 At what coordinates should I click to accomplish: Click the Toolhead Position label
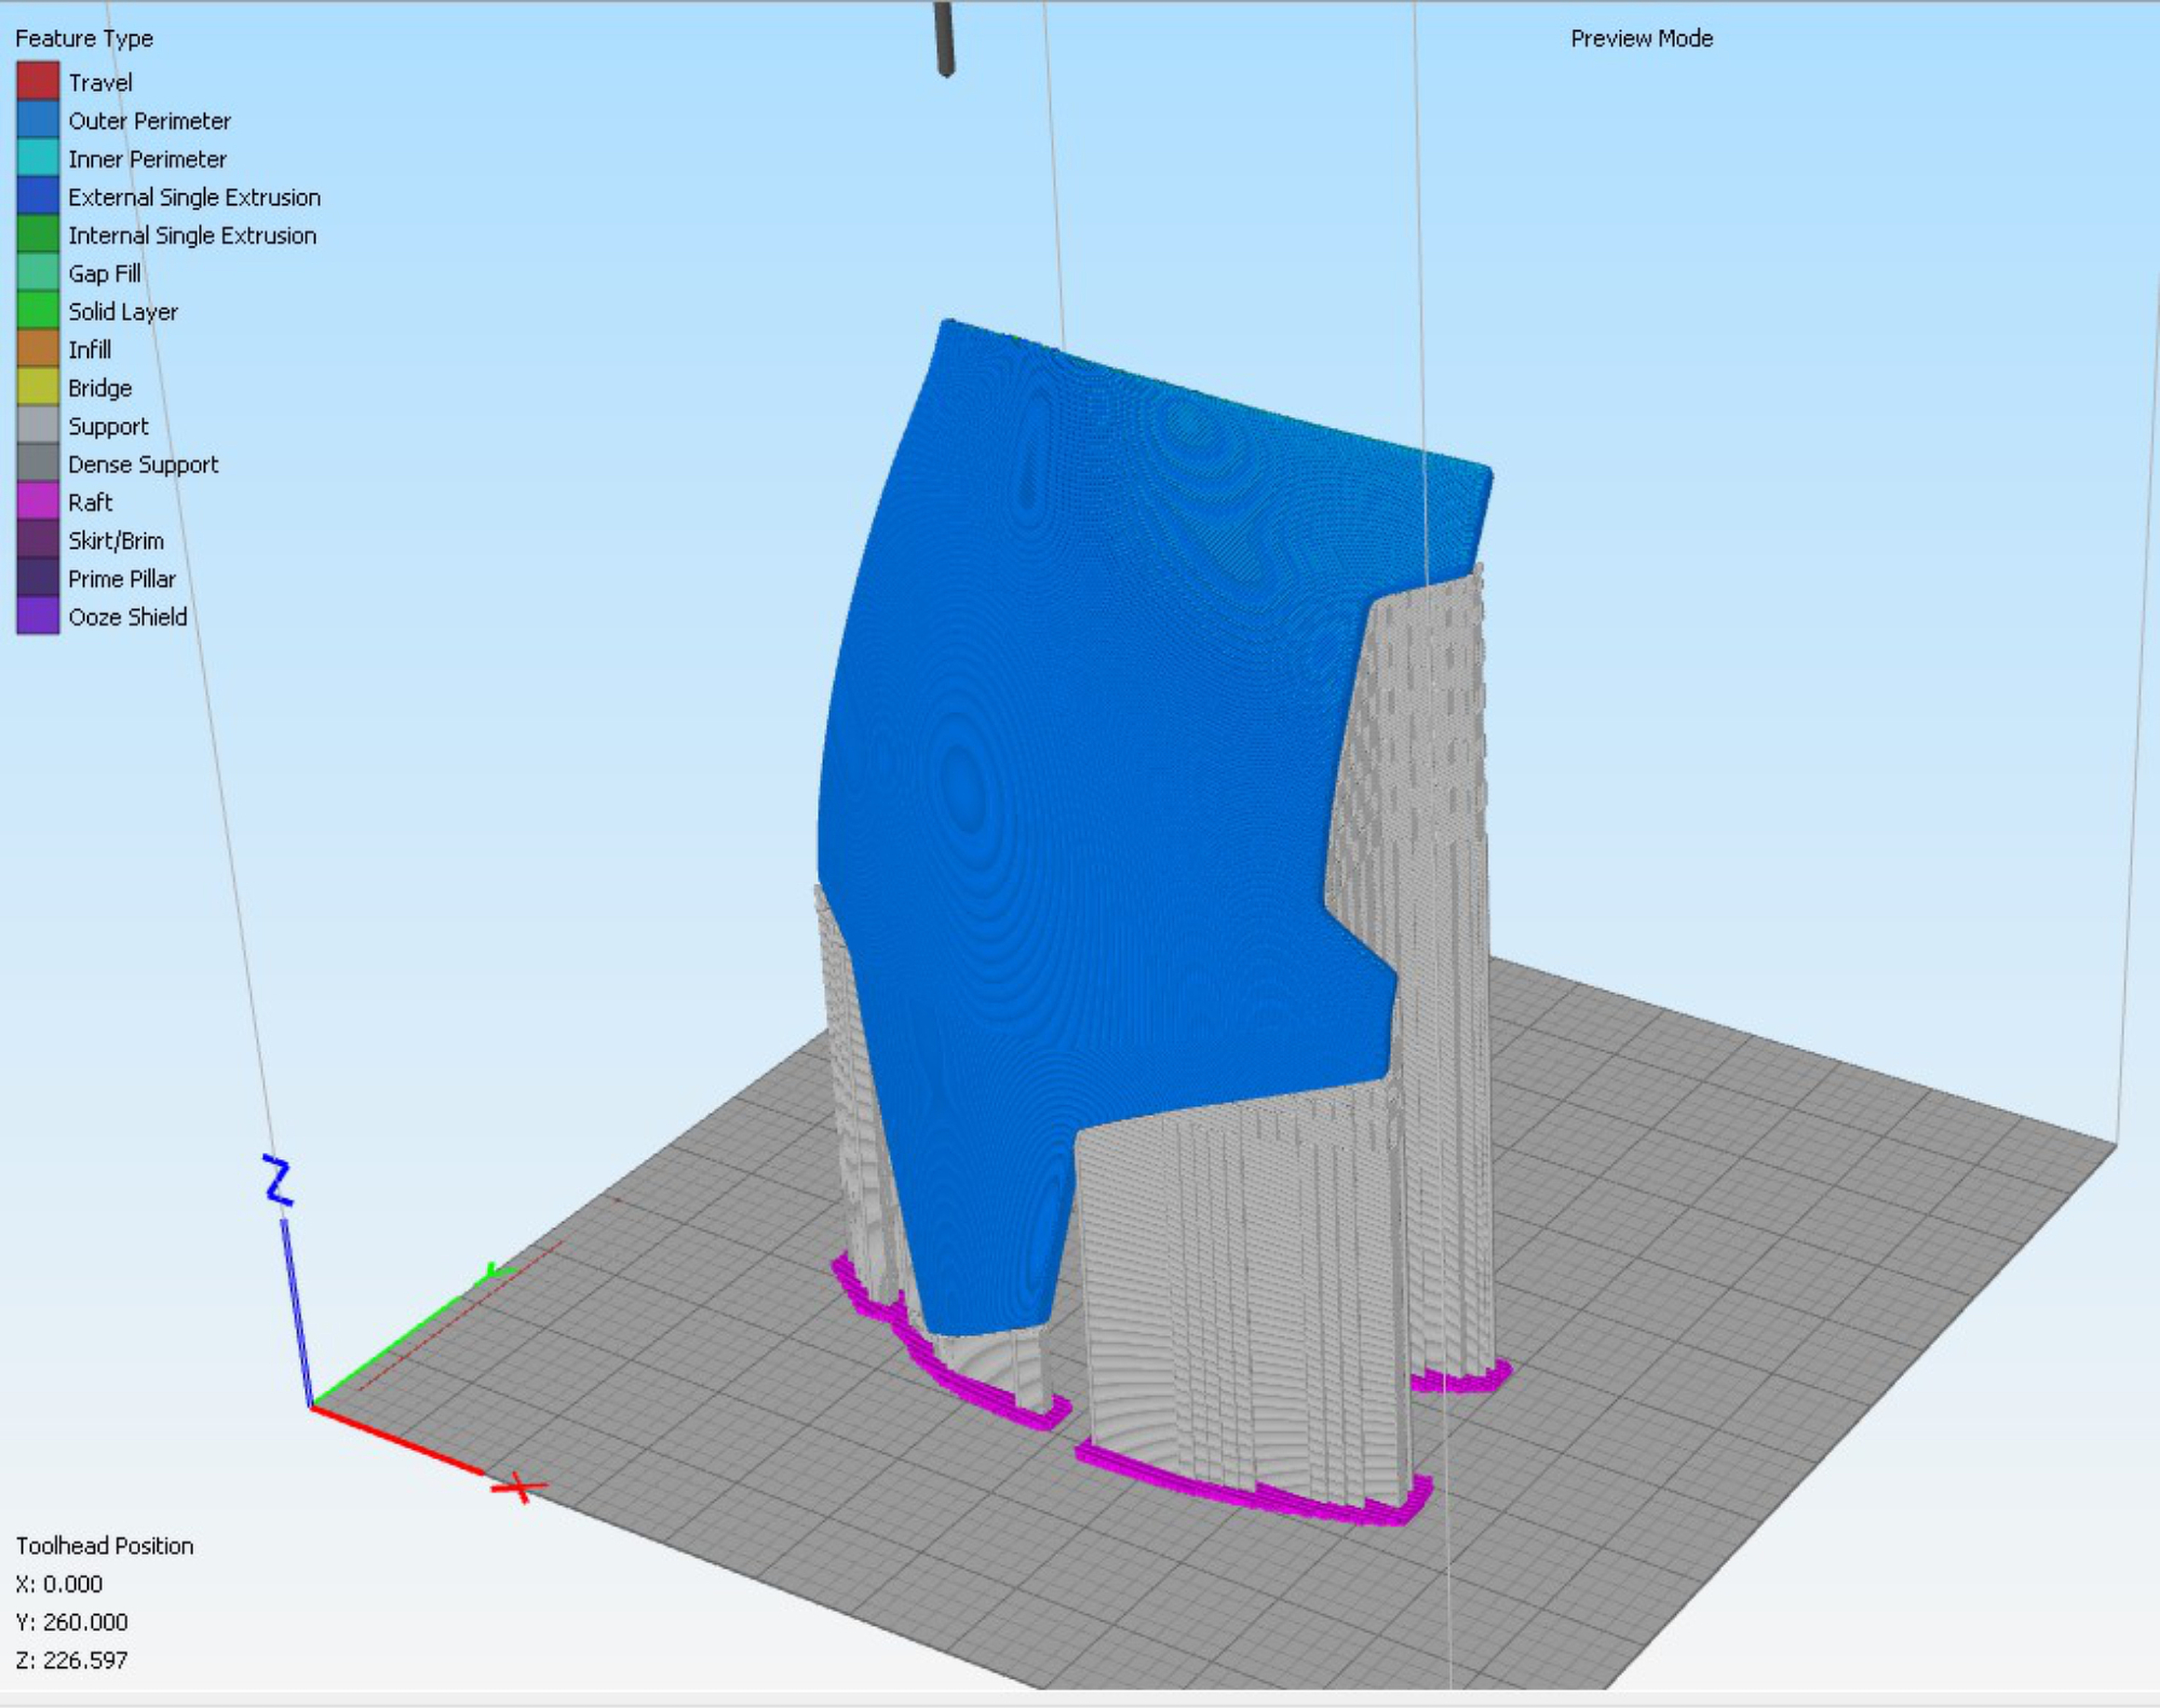pos(104,1546)
